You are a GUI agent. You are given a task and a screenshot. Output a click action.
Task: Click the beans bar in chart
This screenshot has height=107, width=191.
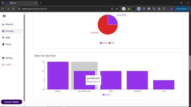[x=58, y=76]
